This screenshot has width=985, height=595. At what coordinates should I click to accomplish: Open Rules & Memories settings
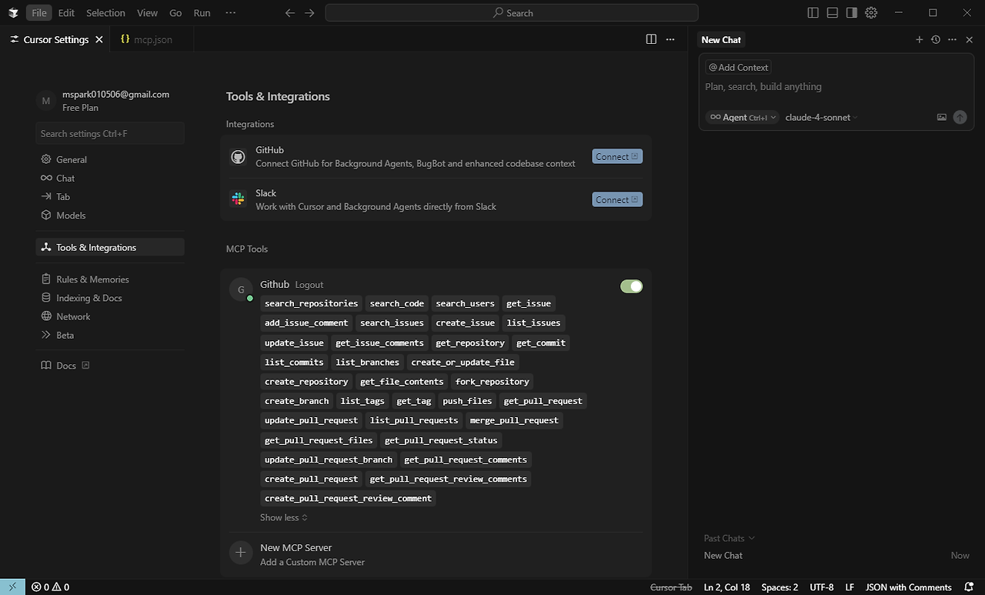pos(109,279)
